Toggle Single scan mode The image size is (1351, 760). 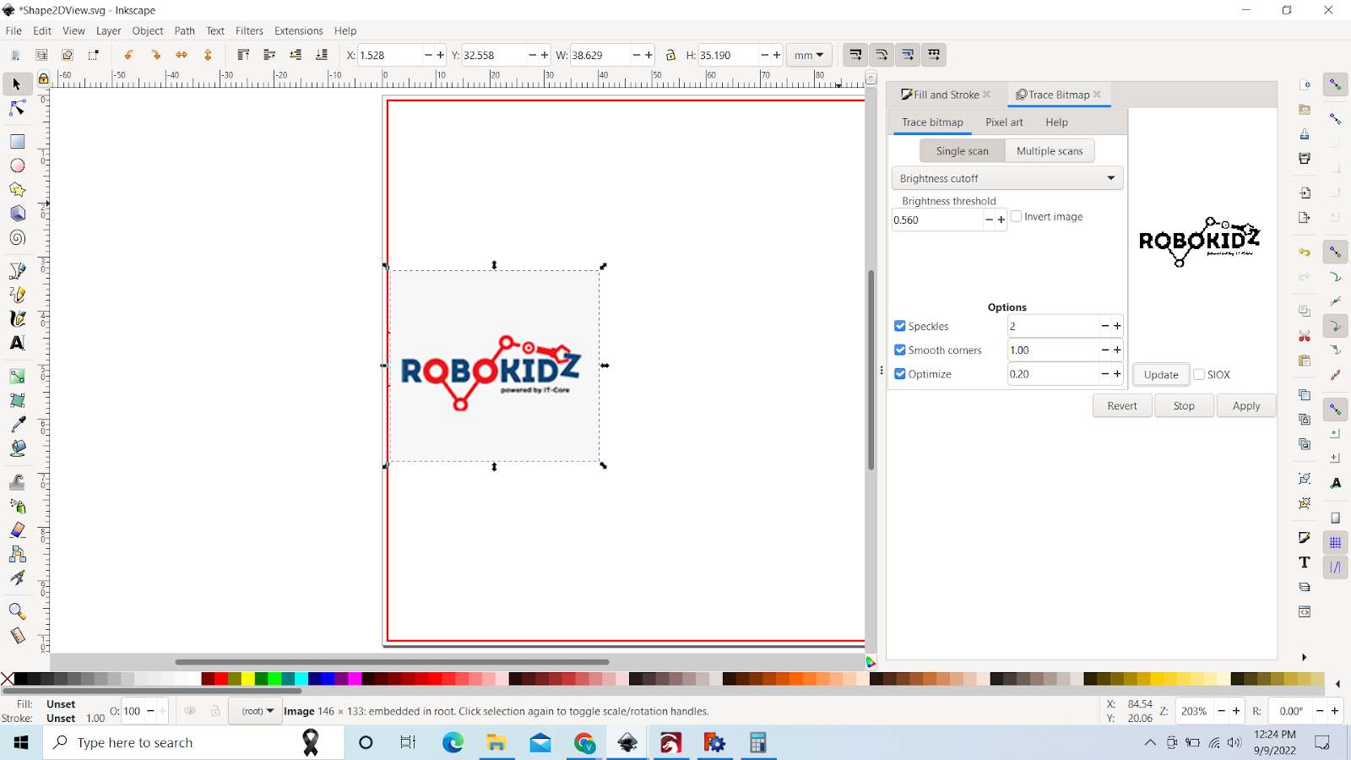(x=962, y=151)
